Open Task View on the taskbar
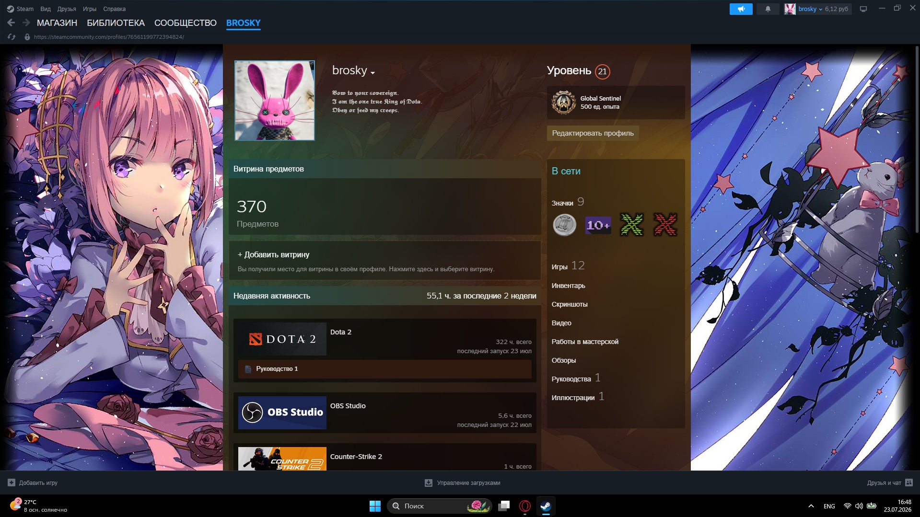 pos(504,506)
